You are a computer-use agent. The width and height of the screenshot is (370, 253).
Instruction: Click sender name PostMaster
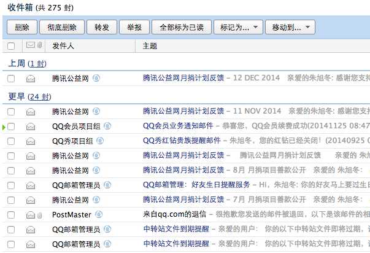tap(72, 215)
